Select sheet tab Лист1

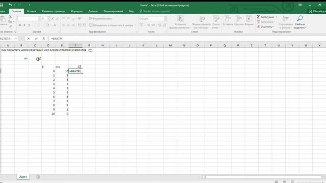click(x=23, y=177)
